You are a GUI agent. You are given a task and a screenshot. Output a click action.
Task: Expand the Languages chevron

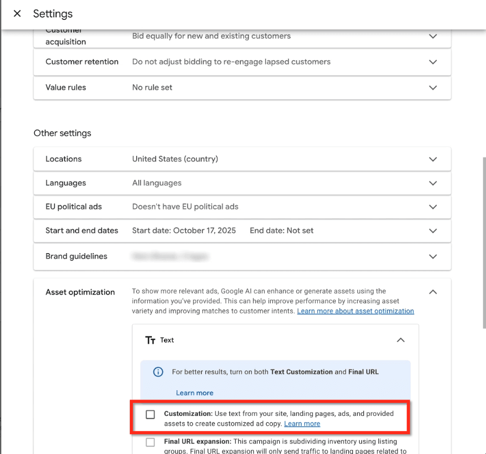click(x=433, y=183)
